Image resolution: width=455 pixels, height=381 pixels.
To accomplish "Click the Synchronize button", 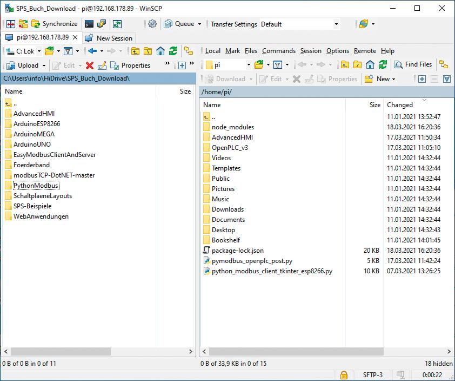I will [54, 24].
